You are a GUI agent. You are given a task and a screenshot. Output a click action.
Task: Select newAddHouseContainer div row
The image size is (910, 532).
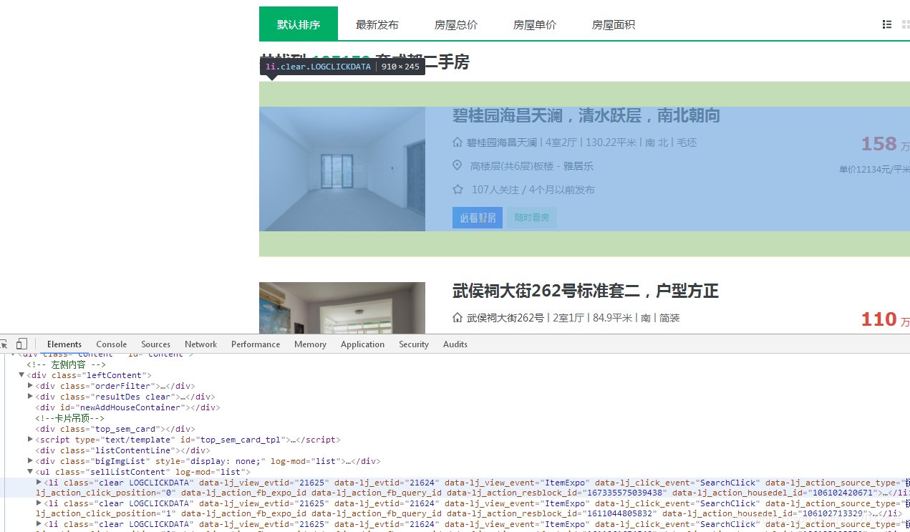click(127, 407)
